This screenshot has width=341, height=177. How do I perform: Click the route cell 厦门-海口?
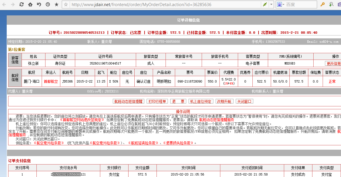[x=31, y=81]
